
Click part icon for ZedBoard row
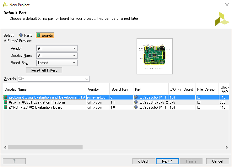(x=136, y=97)
